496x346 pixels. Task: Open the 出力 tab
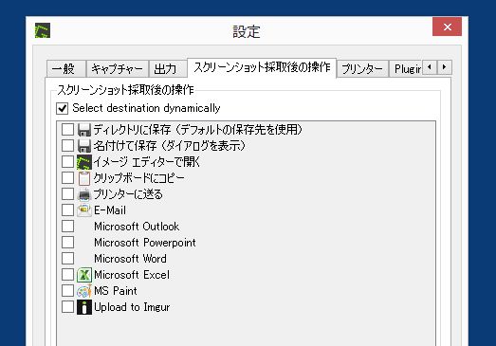click(x=168, y=68)
